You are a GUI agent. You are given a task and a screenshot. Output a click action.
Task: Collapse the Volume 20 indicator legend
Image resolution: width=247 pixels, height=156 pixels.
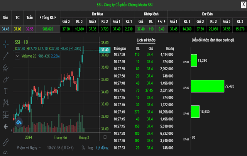(x=17, y=56)
